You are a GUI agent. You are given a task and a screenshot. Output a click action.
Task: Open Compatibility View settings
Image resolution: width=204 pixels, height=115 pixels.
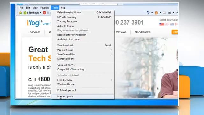(83, 69)
